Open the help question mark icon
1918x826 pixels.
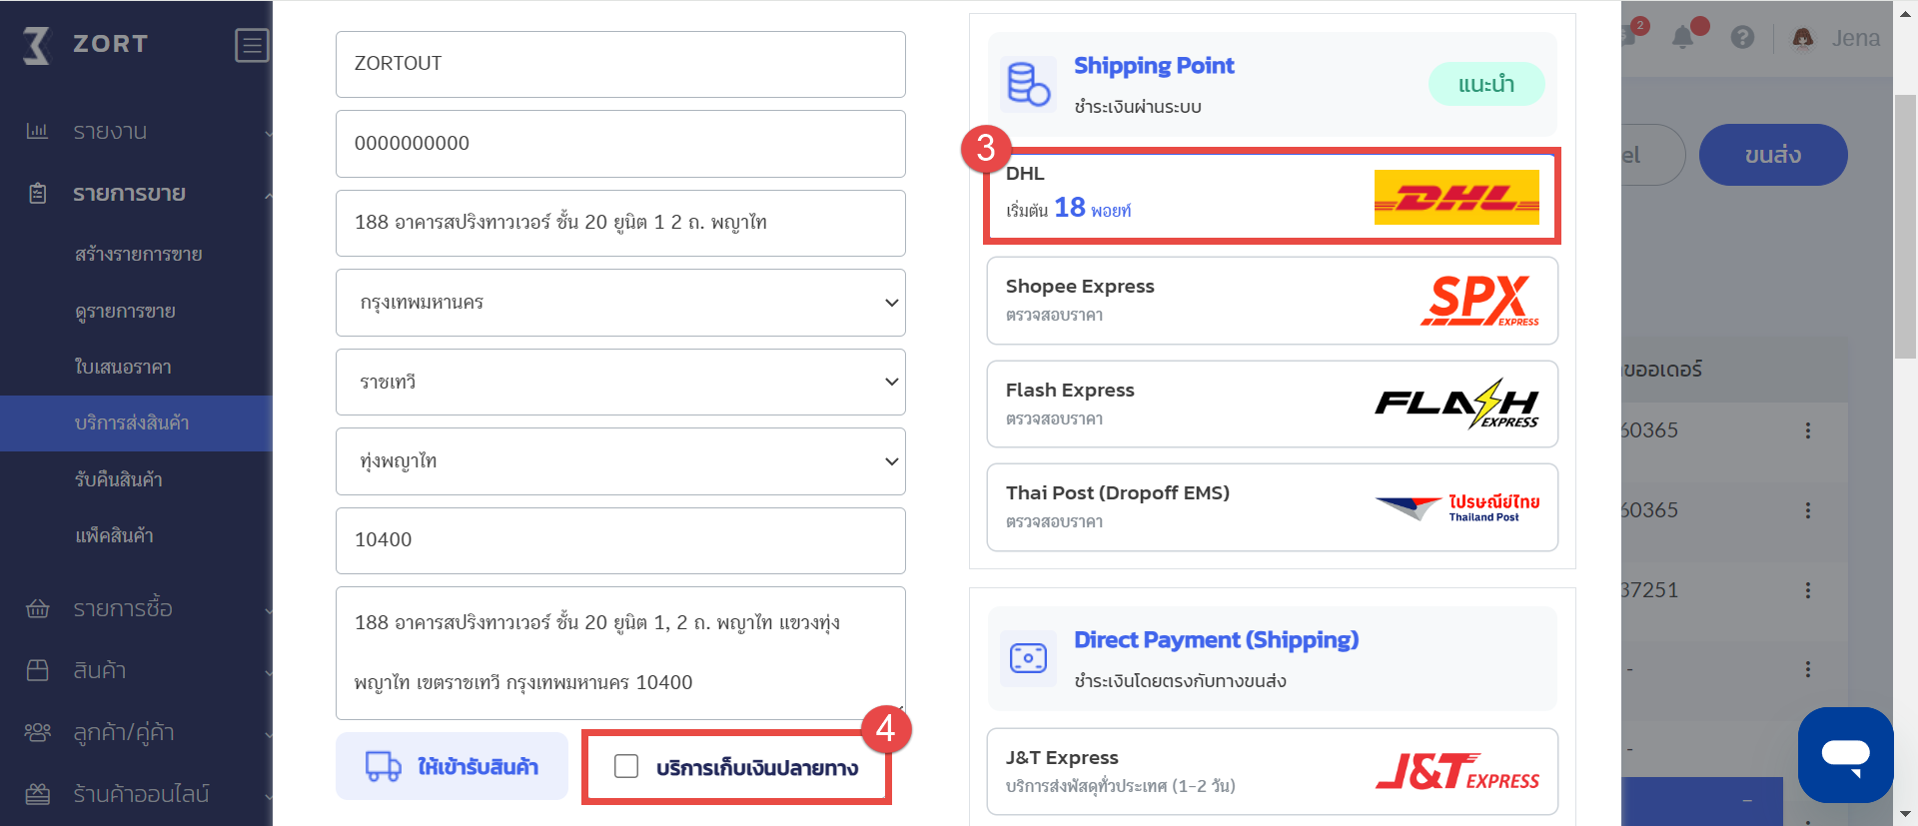coord(1742,38)
